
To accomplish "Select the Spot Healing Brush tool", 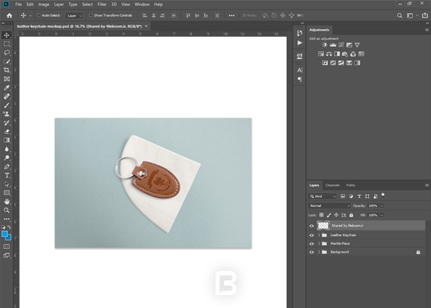I will (7, 97).
